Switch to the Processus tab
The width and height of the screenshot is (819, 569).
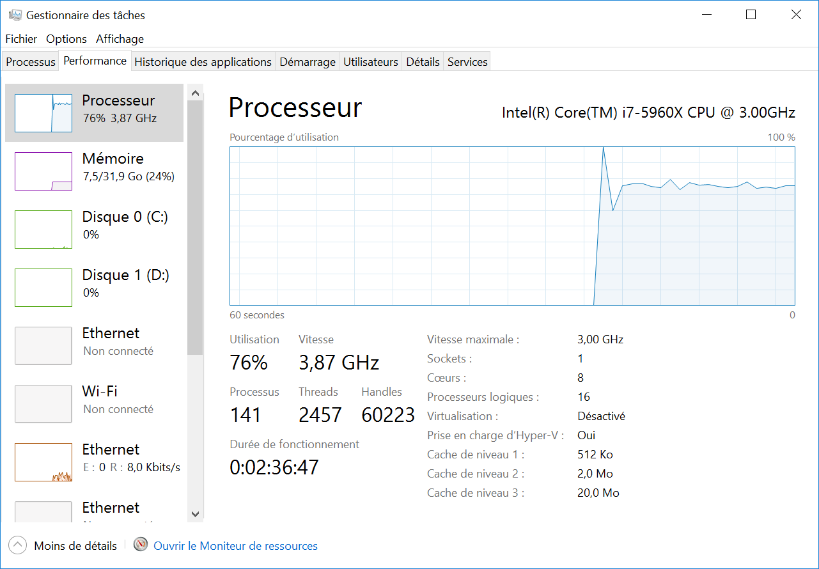coord(31,62)
